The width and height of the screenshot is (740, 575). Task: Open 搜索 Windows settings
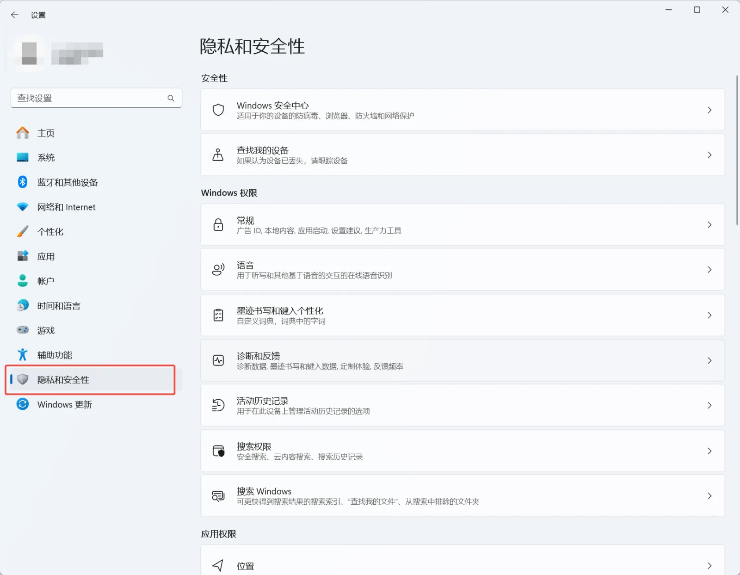[462, 496]
